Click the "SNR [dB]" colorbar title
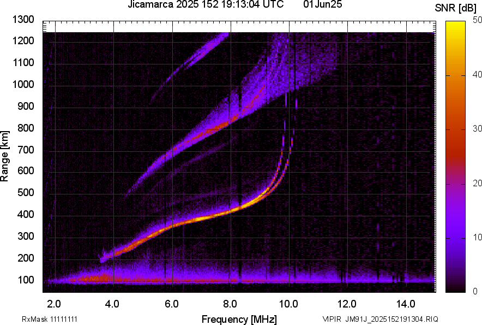 click(455, 8)
